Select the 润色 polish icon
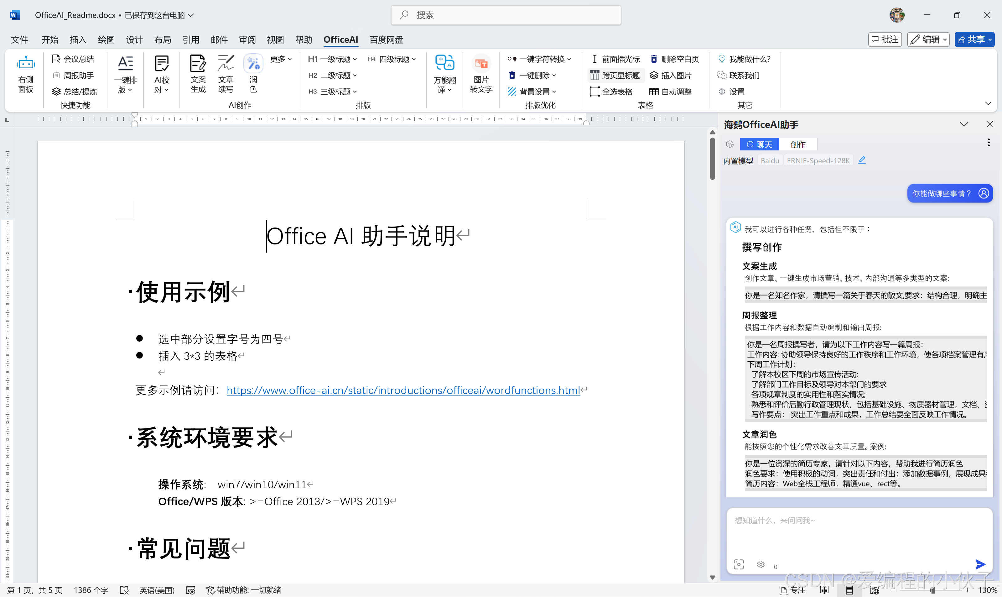This screenshot has width=1002, height=597. pos(253,64)
